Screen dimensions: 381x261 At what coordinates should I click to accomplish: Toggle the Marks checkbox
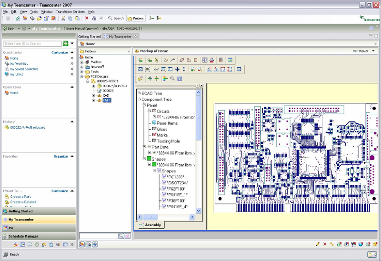154,135
